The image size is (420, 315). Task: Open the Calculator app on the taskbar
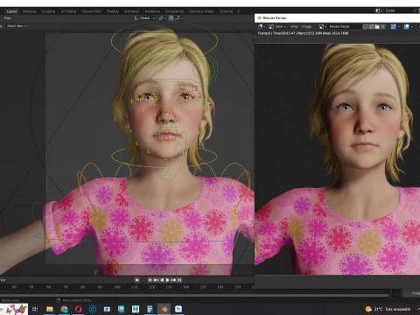150,309
